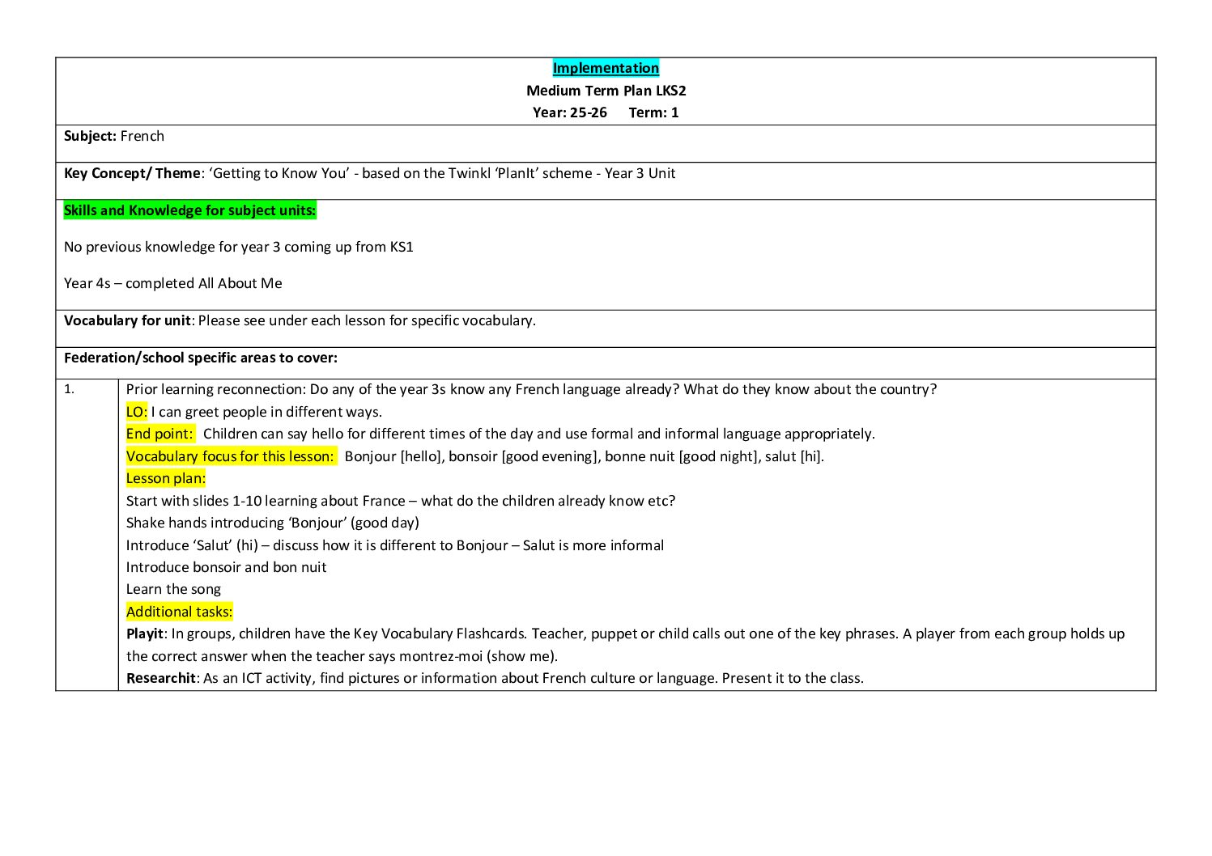1212x856 pixels.
Task: Click the yellow Lesson plan: label
Action: tap(165, 478)
